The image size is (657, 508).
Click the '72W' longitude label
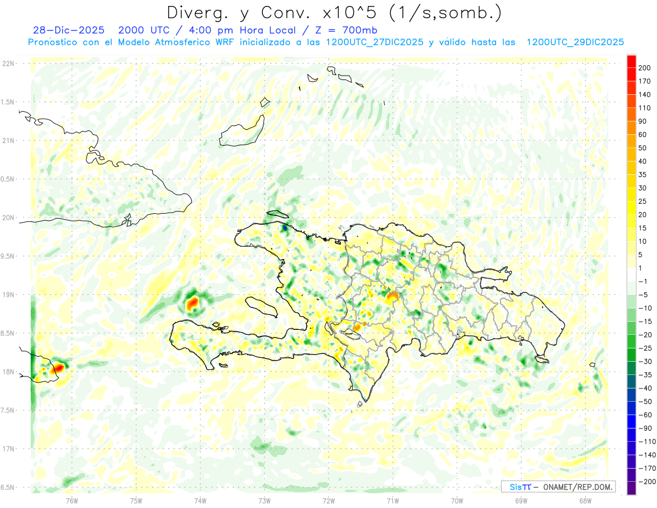(x=328, y=500)
